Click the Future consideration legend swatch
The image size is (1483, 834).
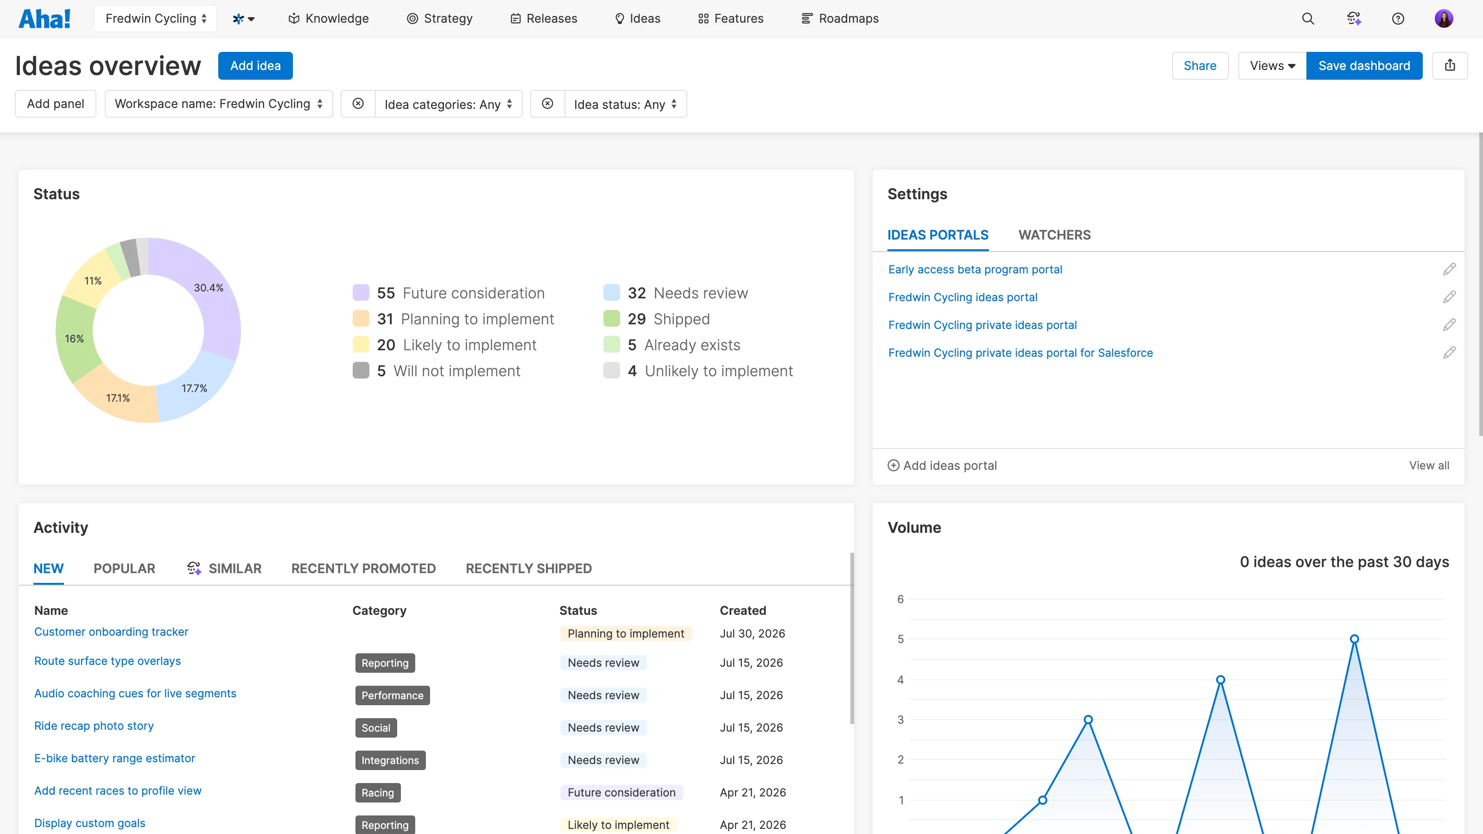pos(361,292)
